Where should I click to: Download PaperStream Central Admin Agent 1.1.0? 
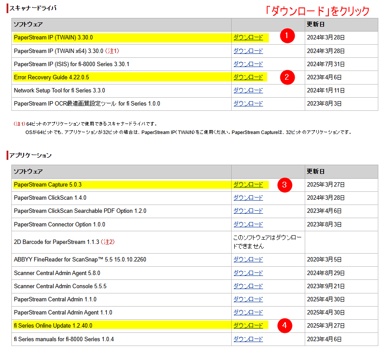tap(248, 313)
